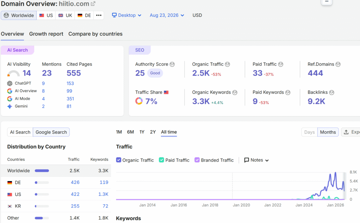The width and height of the screenshot is (360, 223).
Task: Select the 1M time range
Action: (119, 132)
